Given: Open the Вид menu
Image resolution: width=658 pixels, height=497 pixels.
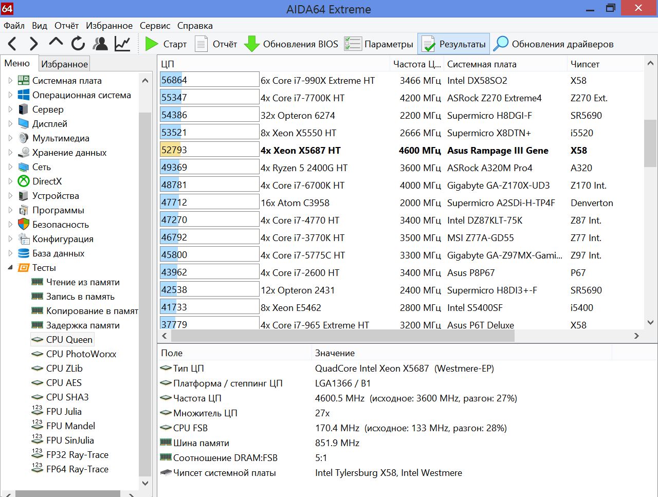Looking at the screenshot, I should point(40,26).
